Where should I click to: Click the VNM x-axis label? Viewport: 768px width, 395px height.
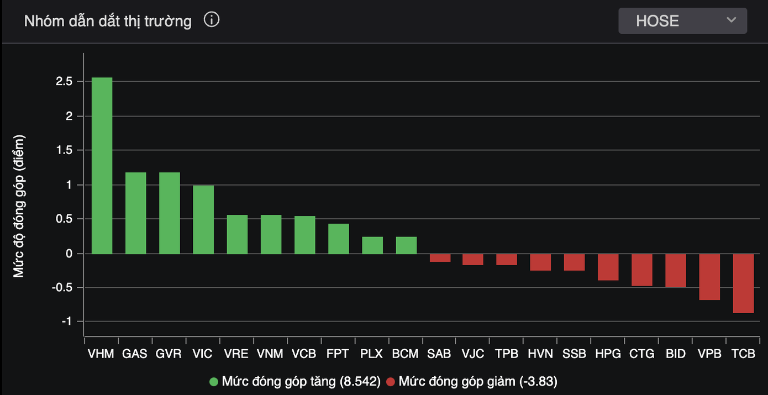[271, 354]
